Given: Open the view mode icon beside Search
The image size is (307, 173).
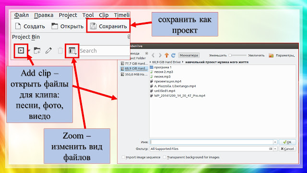Looking at the screenshot, I should pos(72,51).
